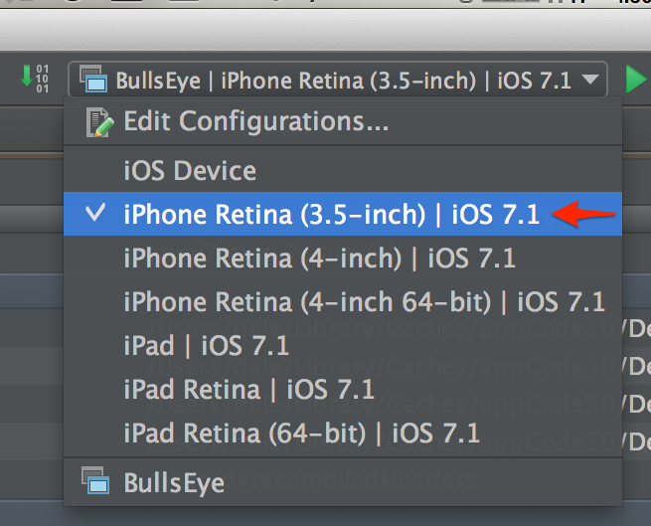Choose iPad Retina | iOS 7.1
The image size is (651, 526).
point(343,390)
